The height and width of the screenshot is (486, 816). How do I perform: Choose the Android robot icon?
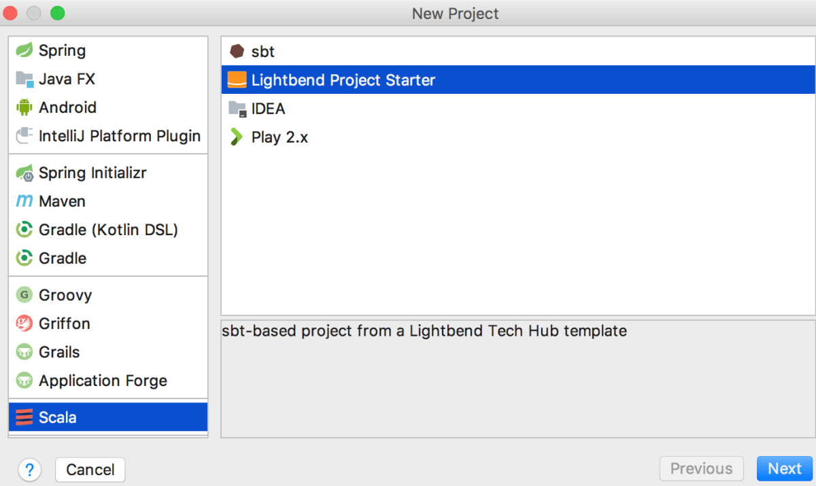point(24,107)
